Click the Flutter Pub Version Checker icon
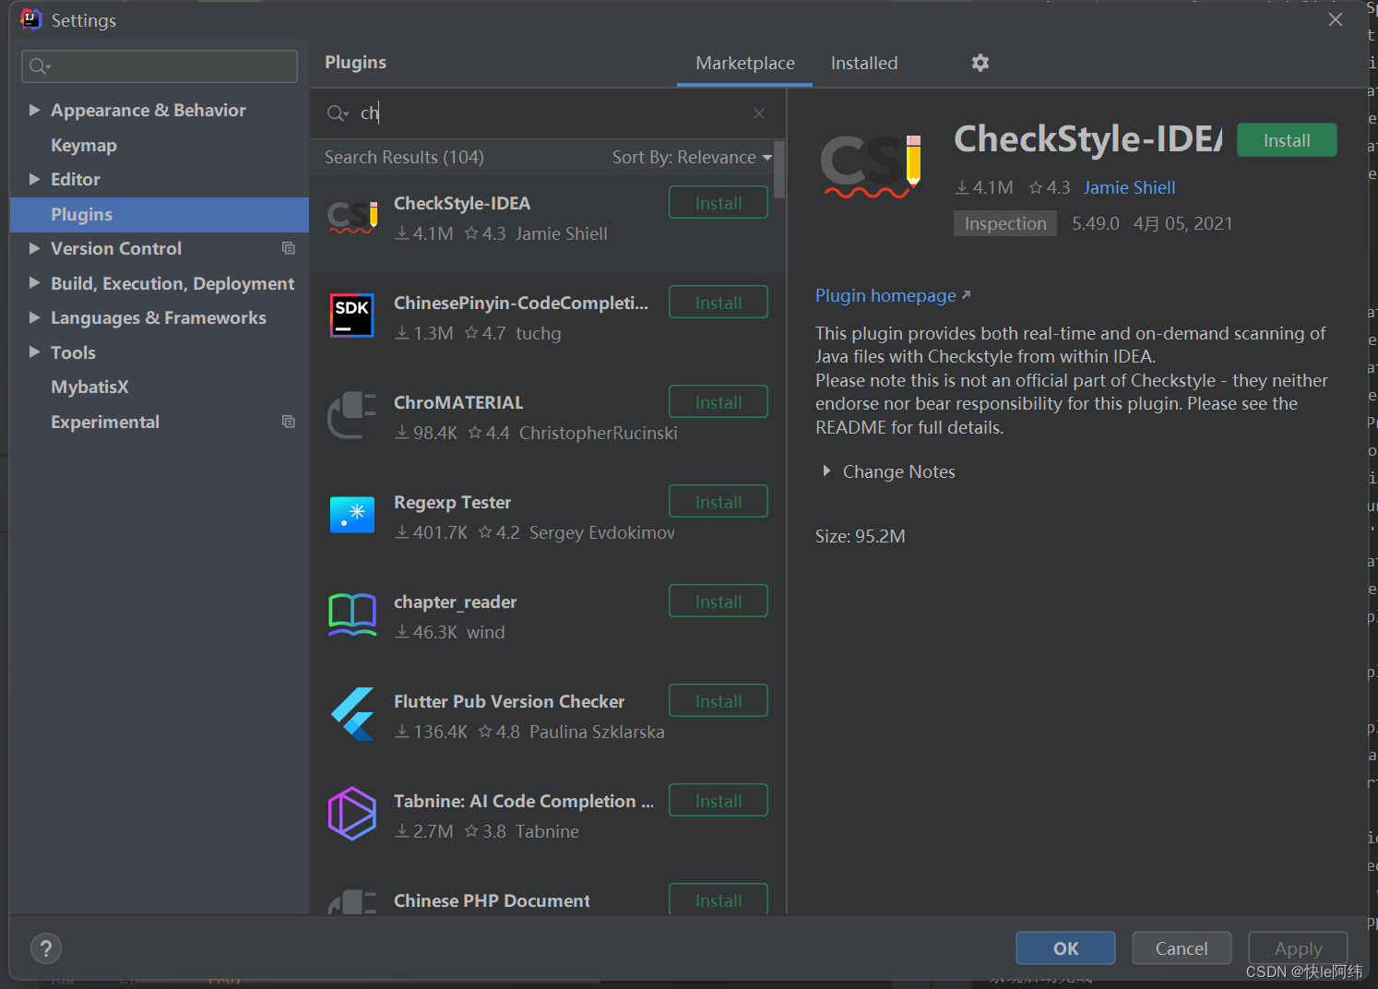Viewport: 1378px width, 989px height. click(x=352, y=714)
